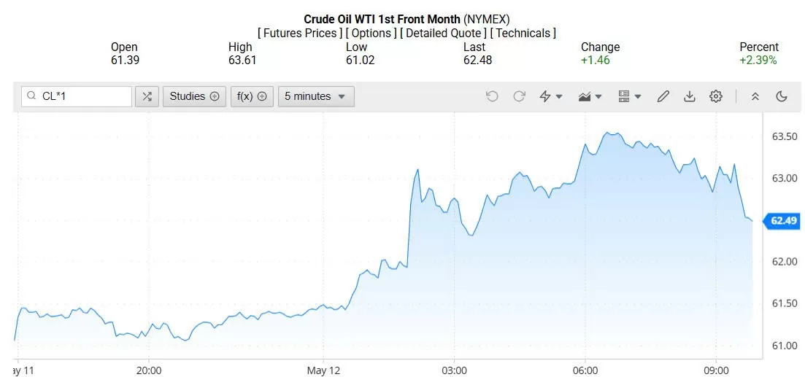
Task: Expand the 5 minutes interval dropdown
Action: coord(315,96)
